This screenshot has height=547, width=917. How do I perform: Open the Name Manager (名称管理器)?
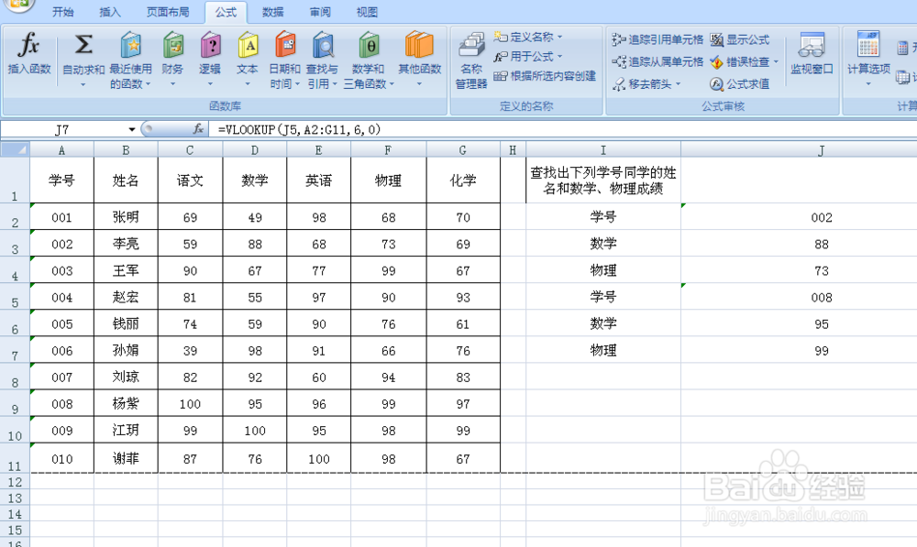tap(471, 60)
